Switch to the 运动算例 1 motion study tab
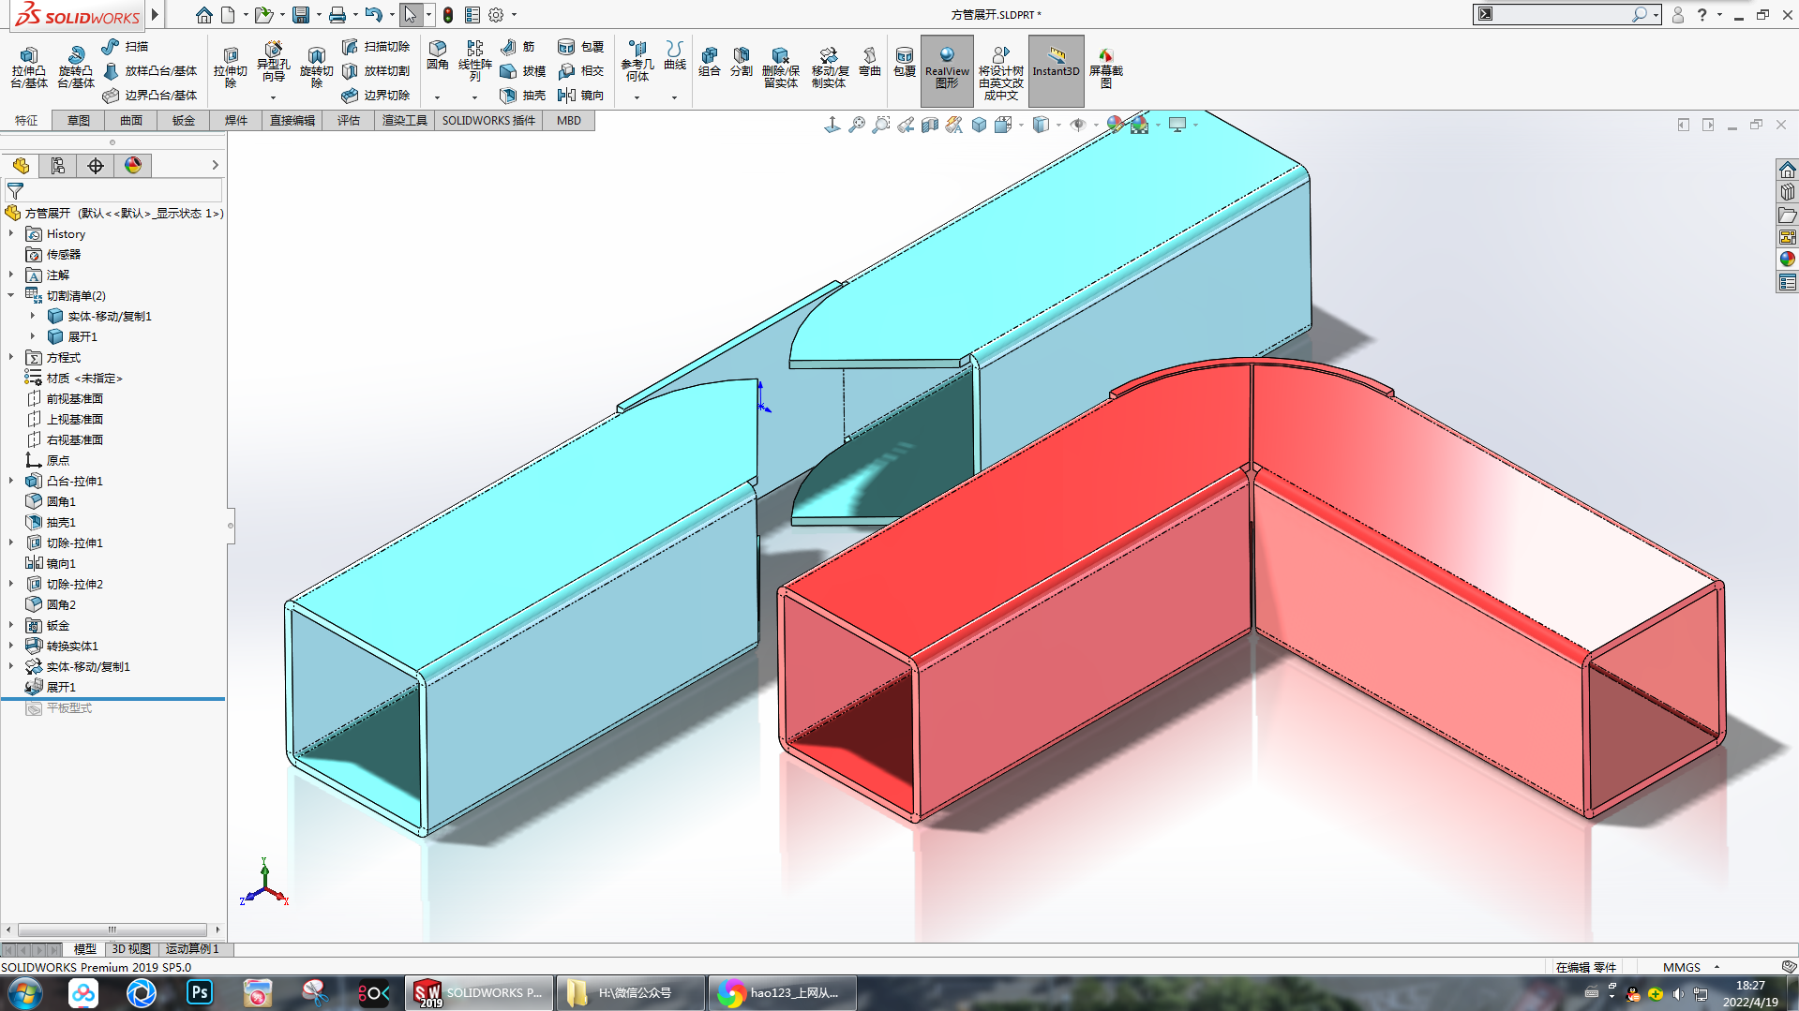The height and width of the screenshot is (1011, 1799). pos(192,949)
